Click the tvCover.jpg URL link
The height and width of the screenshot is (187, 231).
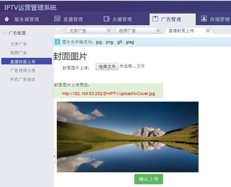click(x=108, y=93)
